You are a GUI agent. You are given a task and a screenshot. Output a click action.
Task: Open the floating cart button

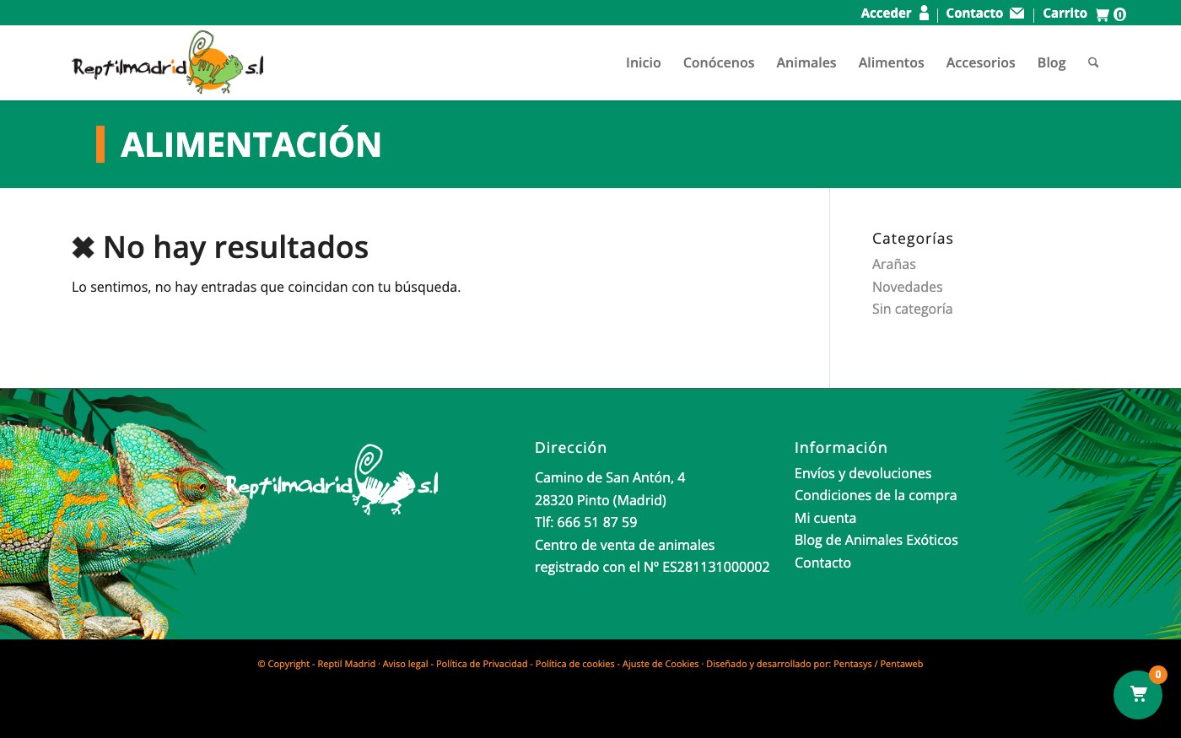tap(1138, 695)
